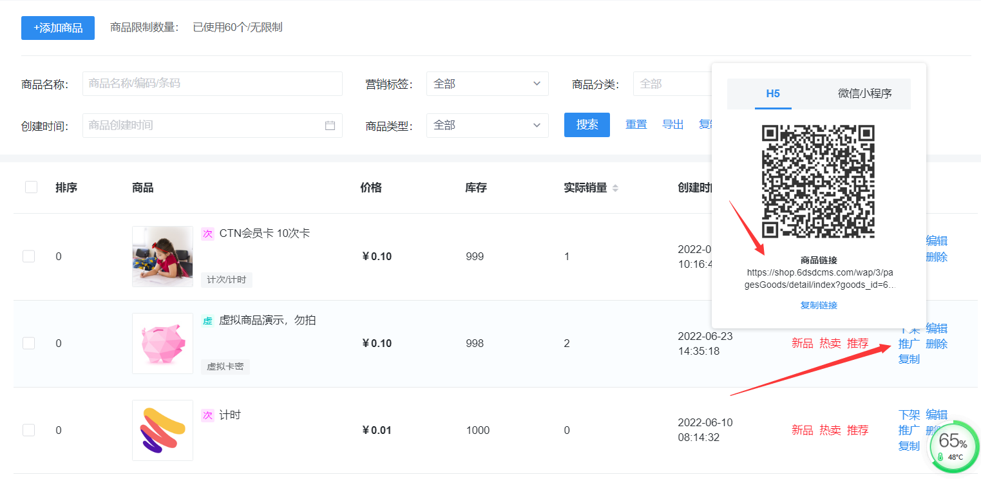The height and width of the screenshot is (479, 981).
Task: Click 删除 for 虚拟商品演示 row
Action: (937, 344)
